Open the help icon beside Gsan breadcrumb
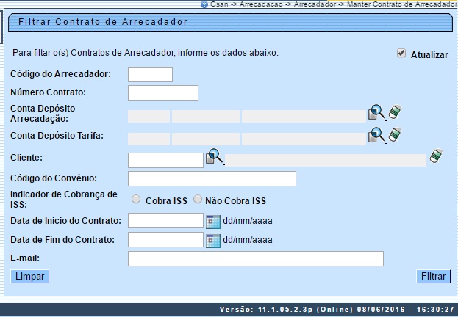This screenshot has width=458, height=317. (204, 4)
